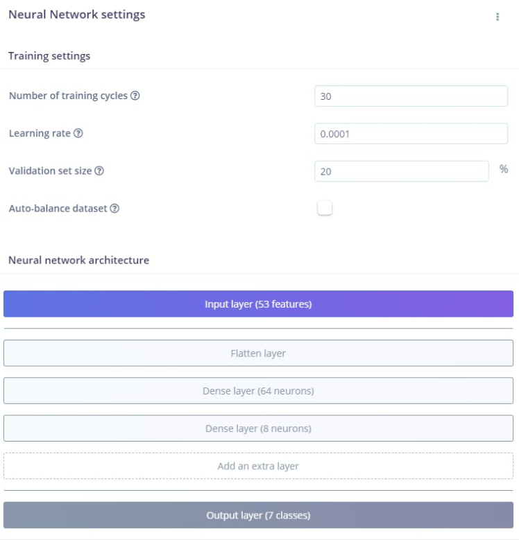
Task: Select Dense layer with 8 neurons
Action: (258, 428)
